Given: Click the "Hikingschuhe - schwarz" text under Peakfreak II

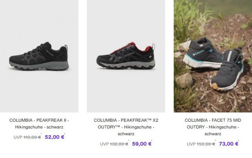Looking at the screenshot, I should [x=39, y=127].
